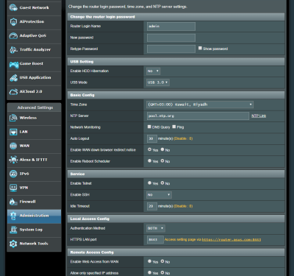
Task: Open the Traffic Analyzer icon
Action: pos(13,50)
